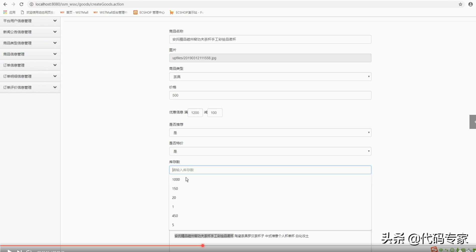The image size is (476, 252).
Task: Open the ECSHOP 管理中心 bookmark
Action: point(149,12)
